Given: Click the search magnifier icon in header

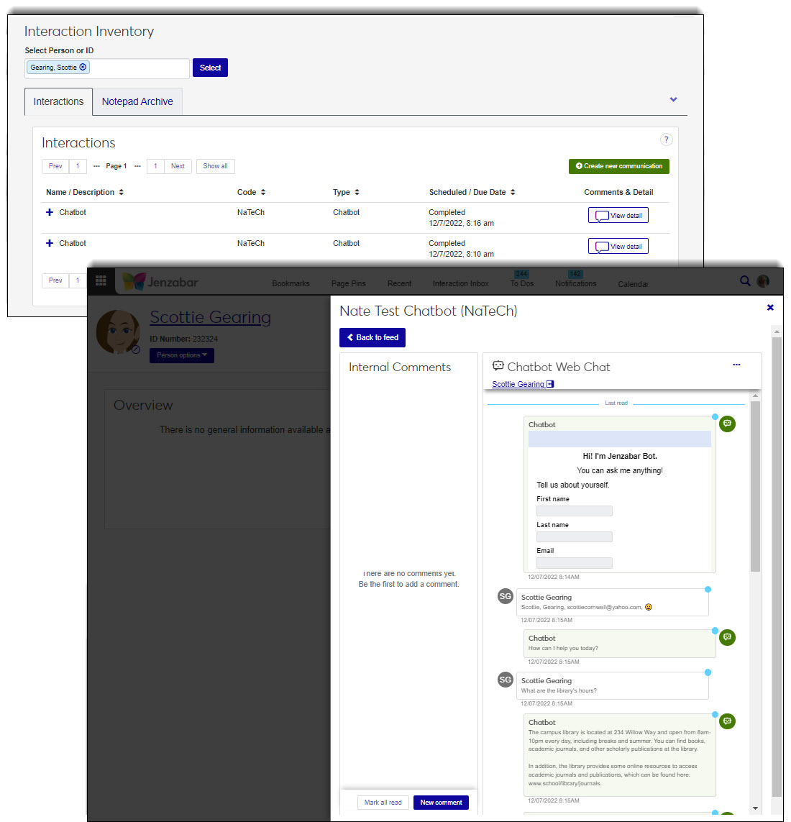Looking at the screenshot, I should coord(745,281).
